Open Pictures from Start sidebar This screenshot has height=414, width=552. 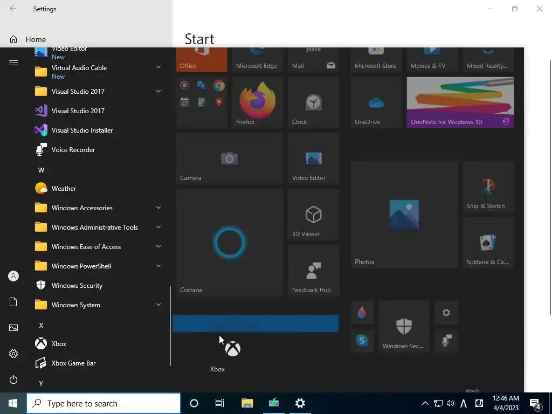[x=13, y=328]
